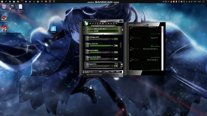Click the MSI Afterburner dragon logo
This screenshot has width=207, height=116.
[86, 23]
